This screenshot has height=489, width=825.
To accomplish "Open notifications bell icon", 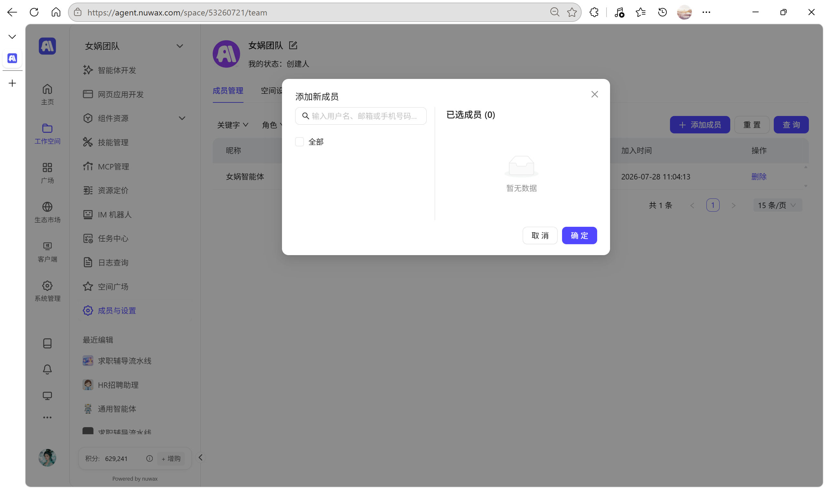I will 47,369.
